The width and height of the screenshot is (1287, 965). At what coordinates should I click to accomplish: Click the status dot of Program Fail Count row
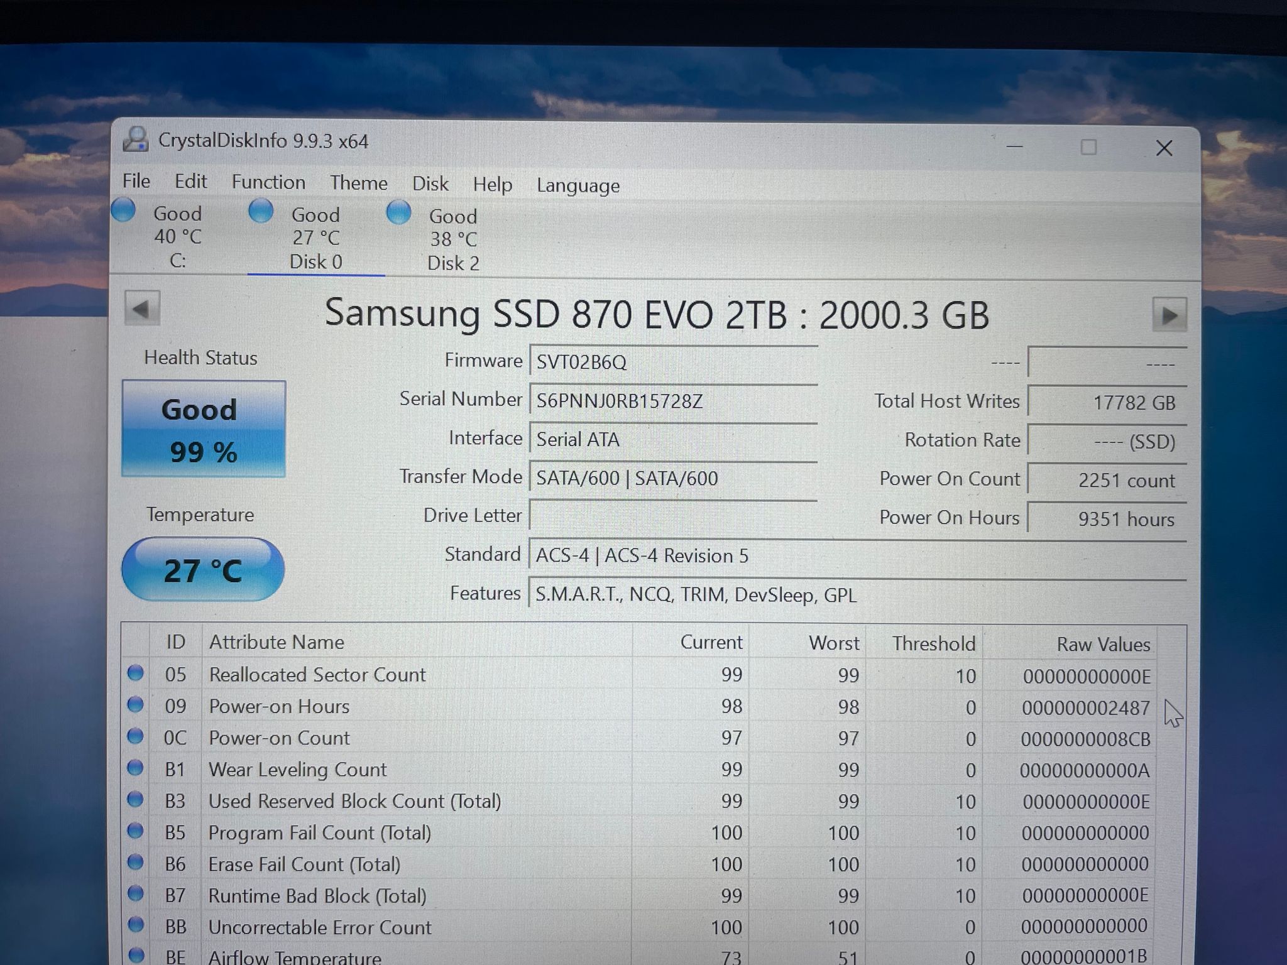[135, 831]
